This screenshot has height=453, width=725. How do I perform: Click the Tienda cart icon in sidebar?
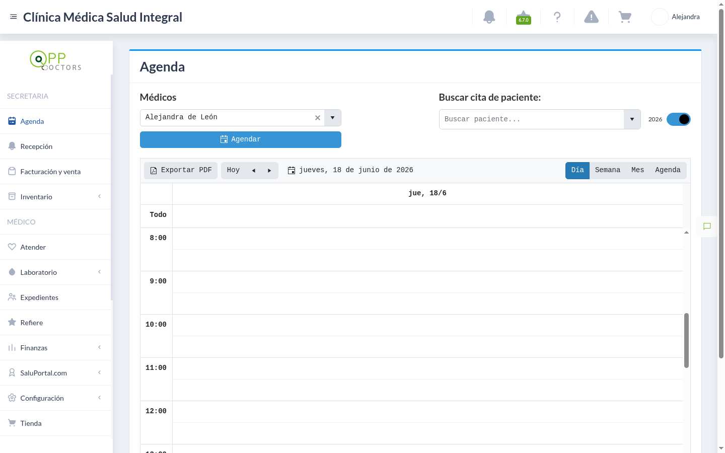tap(12, 423)
